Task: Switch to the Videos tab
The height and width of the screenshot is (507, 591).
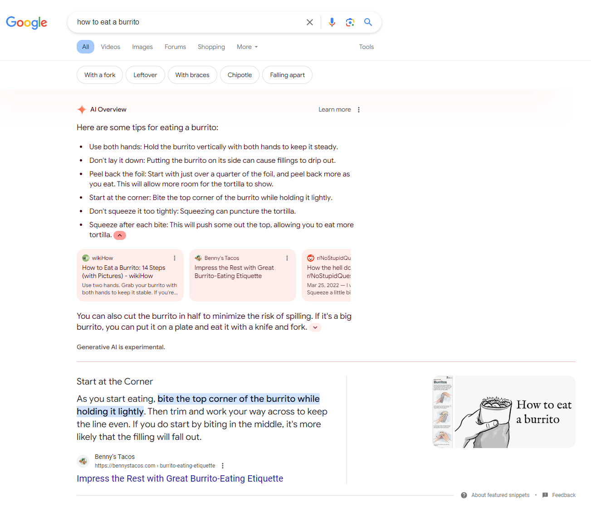Action: tap(111, 47)
